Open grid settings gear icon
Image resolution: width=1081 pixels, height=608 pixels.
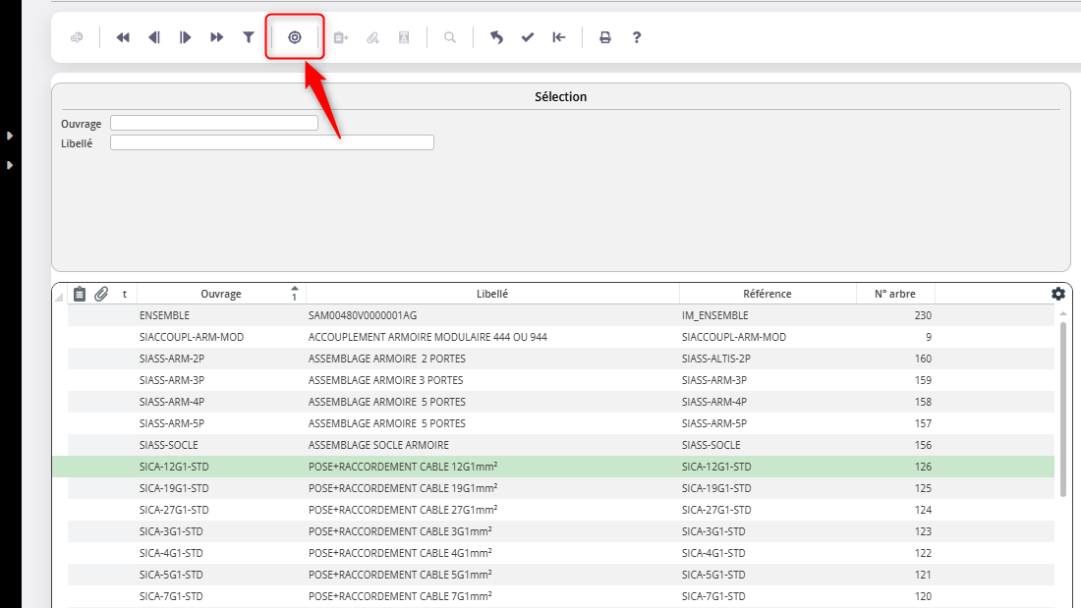coord(1058,294)
